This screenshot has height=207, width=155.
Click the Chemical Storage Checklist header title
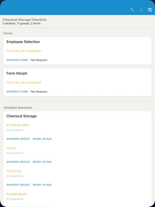click(x=24, y=20)
